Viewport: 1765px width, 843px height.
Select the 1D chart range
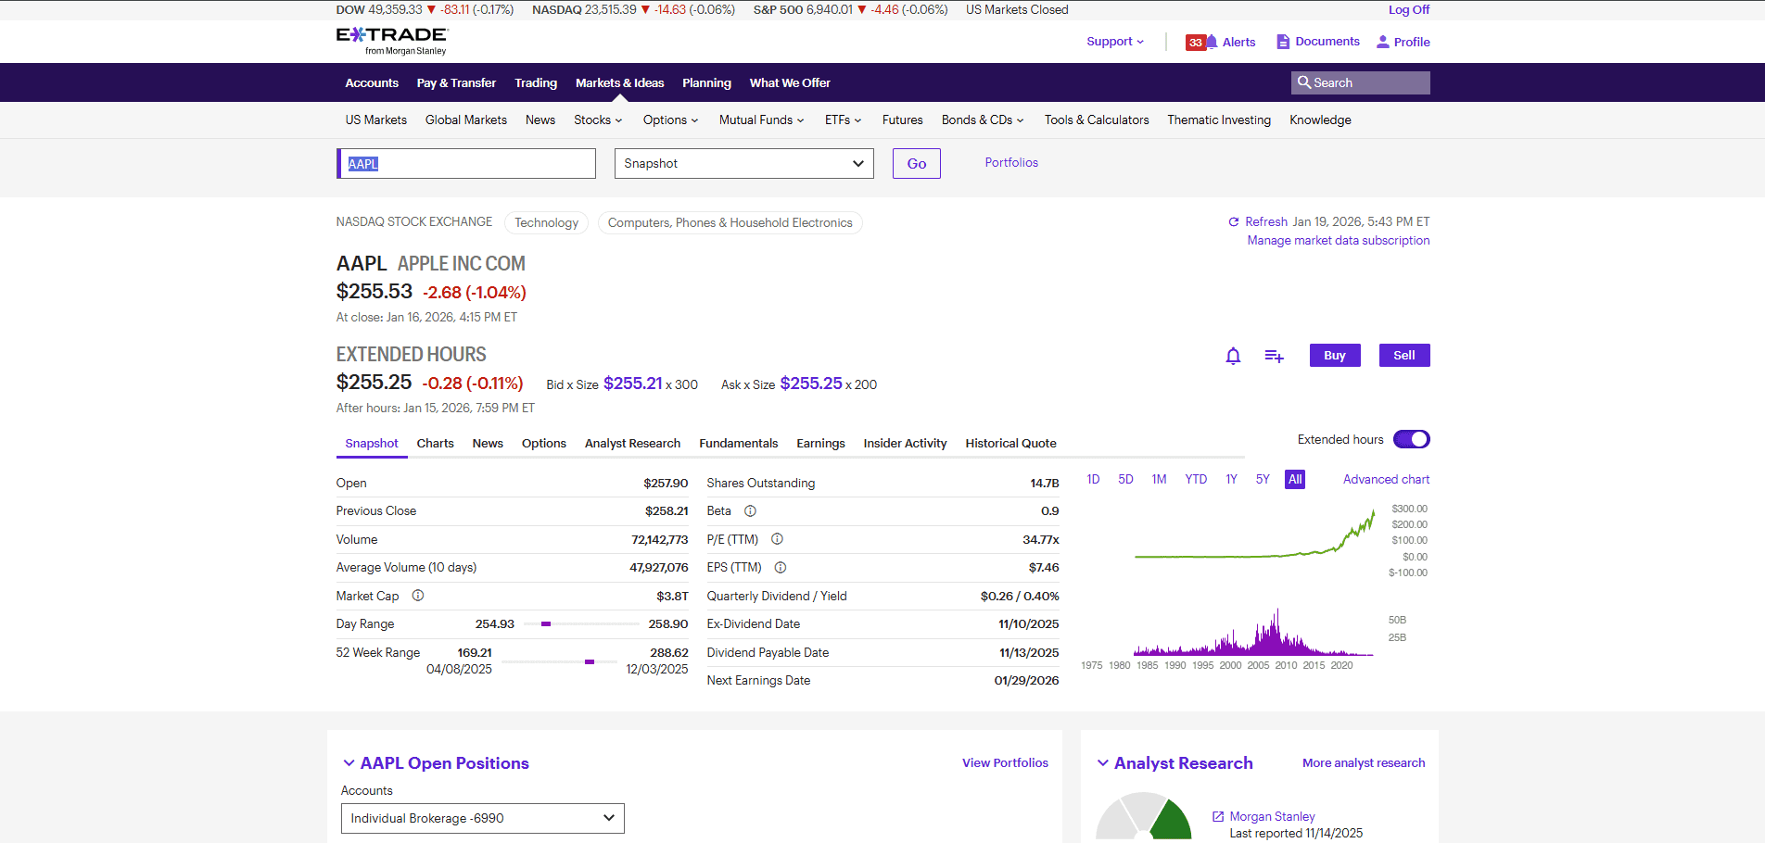click(x=1093, y=480)
